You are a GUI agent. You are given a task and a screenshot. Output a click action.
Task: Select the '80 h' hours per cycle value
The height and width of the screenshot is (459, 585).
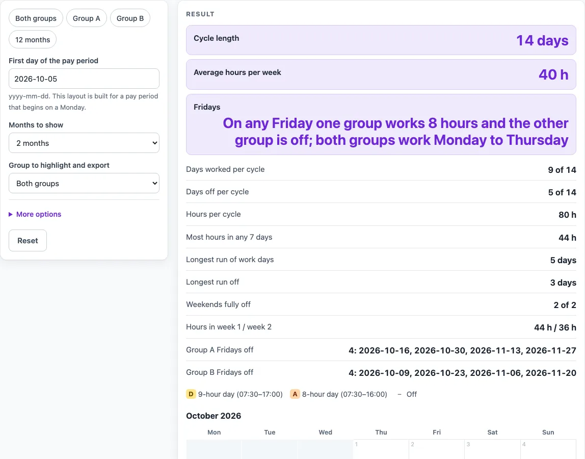pos(567,215)
